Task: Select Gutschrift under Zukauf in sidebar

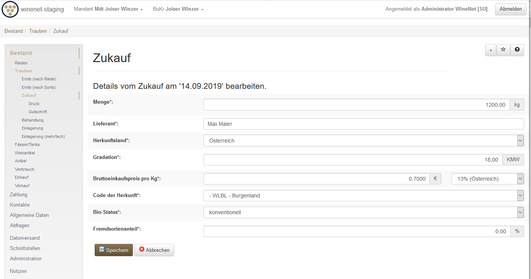Action: coord(38,112)
